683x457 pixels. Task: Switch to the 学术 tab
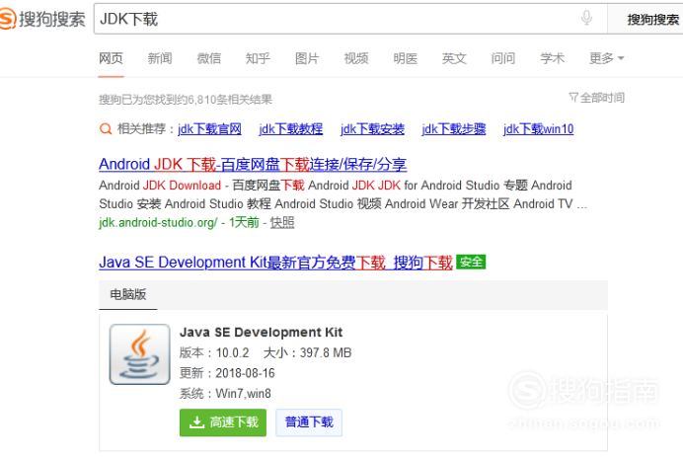553,58
